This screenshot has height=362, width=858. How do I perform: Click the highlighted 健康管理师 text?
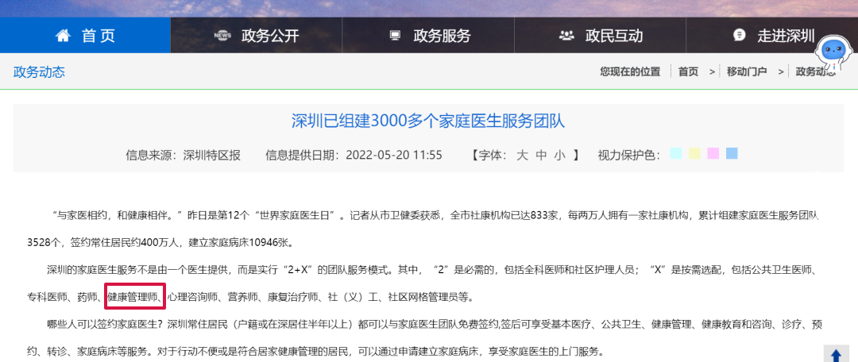click(x=133, y=297)
